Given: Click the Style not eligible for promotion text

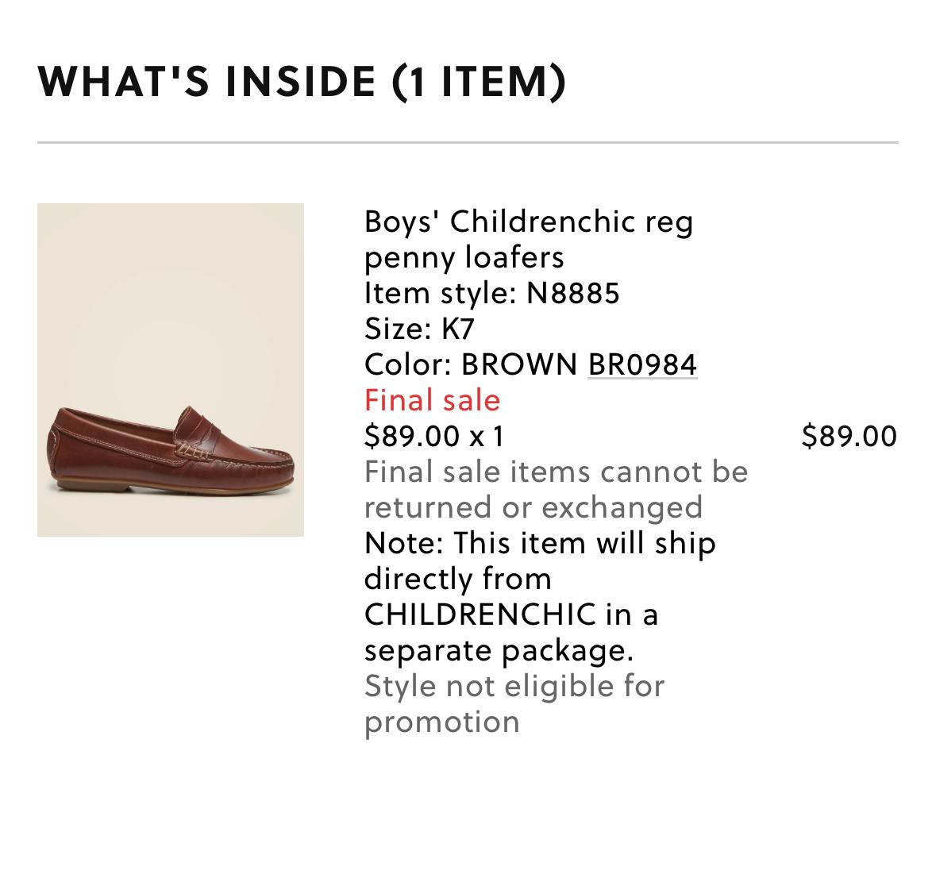Looking at the screenshot, I should (514, 686).
